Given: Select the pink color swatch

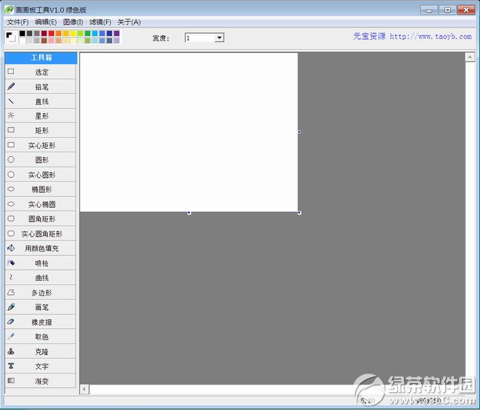Looking at the screenshot, I should (x=51, y=40).
